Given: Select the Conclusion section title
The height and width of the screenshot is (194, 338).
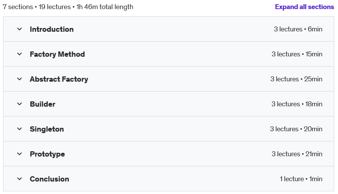Looking at the screenshot, I should pyautogui.click(x=49, y=179).
